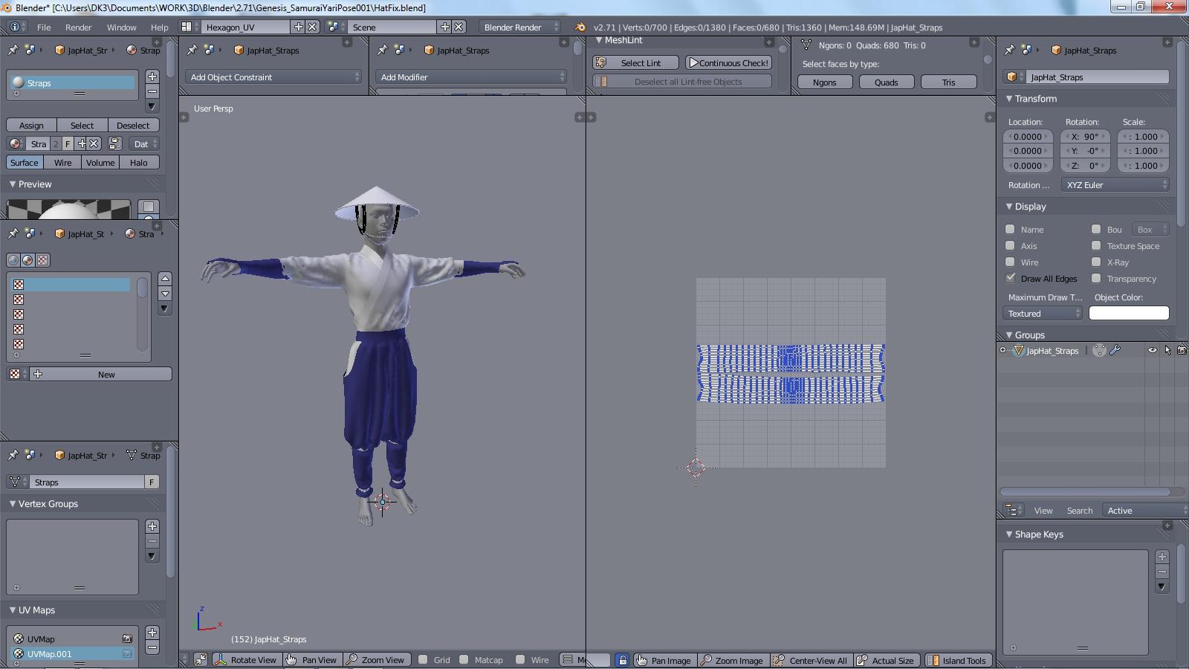1189x669 pixels.
Task: Click the Rotate View tool icon
Action: 221,660
